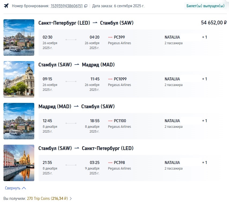Click passenger NATALIIA on PC398 flight
This screenshot has height=202, width=229.
(x=172, y=163)
